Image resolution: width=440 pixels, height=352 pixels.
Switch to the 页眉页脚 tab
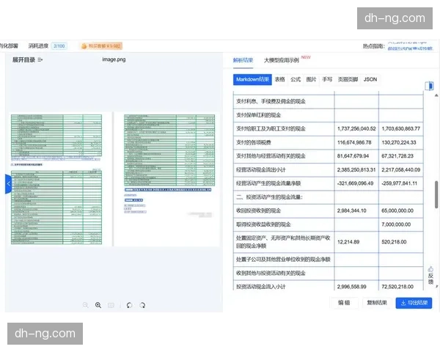348,79
